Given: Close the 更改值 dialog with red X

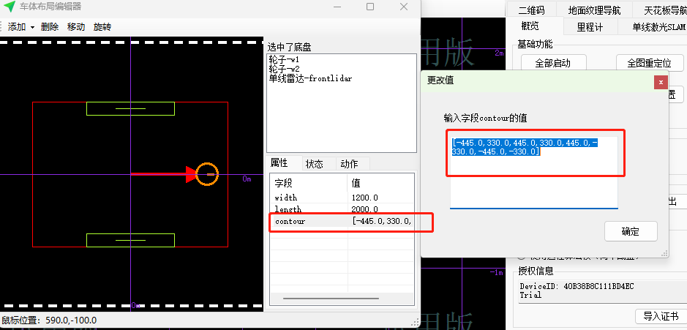Looking at the screenshot, I should point(661,82).
